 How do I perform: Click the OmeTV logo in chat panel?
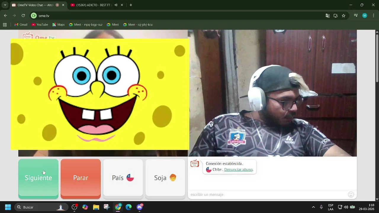coord(195,164)
